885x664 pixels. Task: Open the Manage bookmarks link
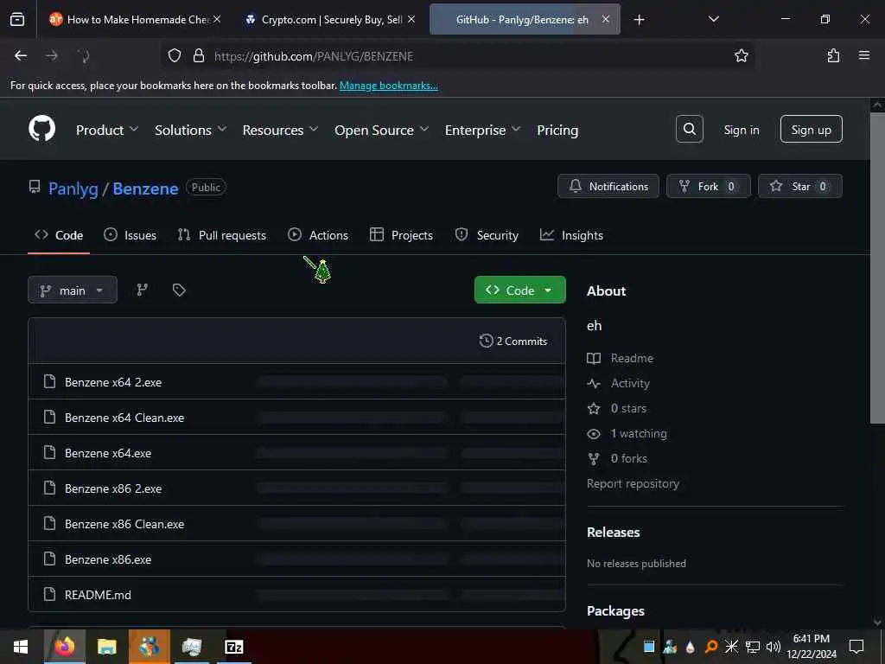pos(388,86)
